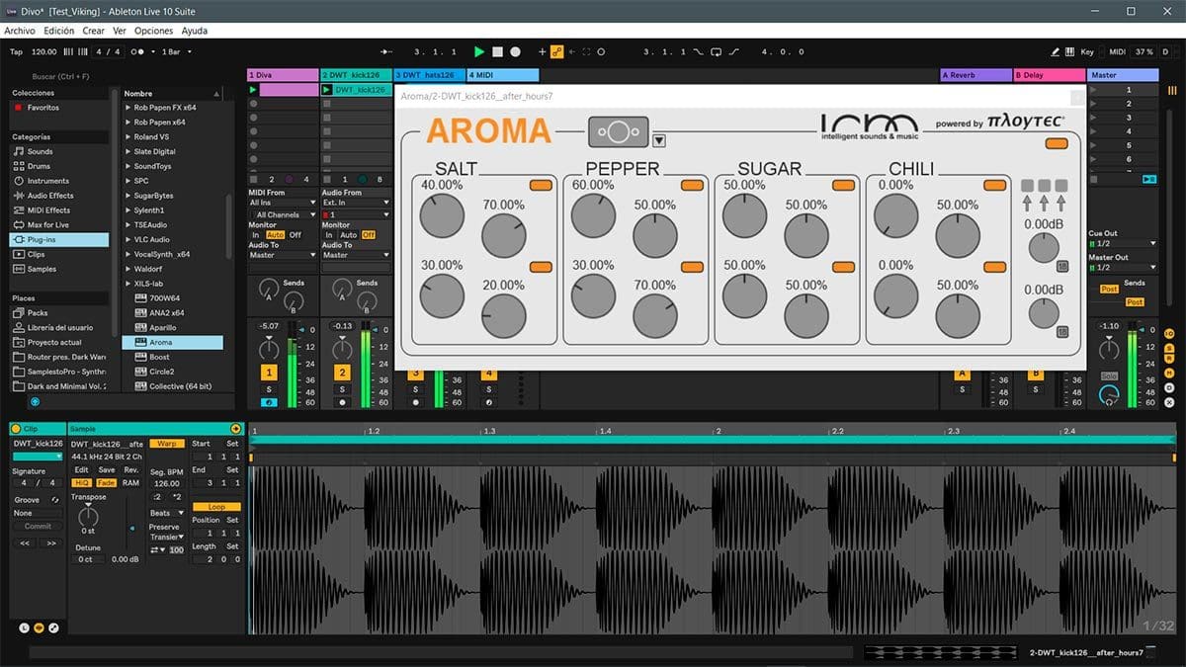The width and height of the screenshot is (1186, 667).
Task: Click the Rev. reverse sample button
Action: click(x=130, y=470)
